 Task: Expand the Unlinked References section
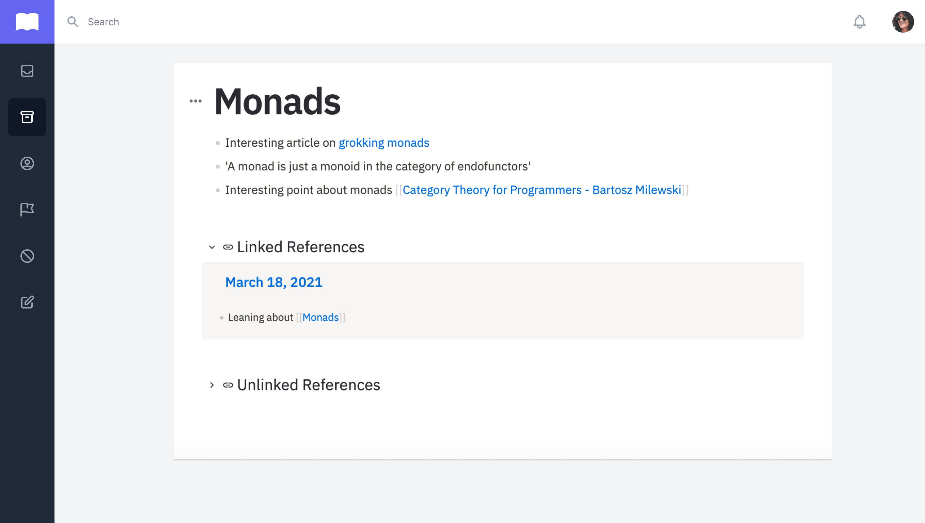[x=211, y=385]
